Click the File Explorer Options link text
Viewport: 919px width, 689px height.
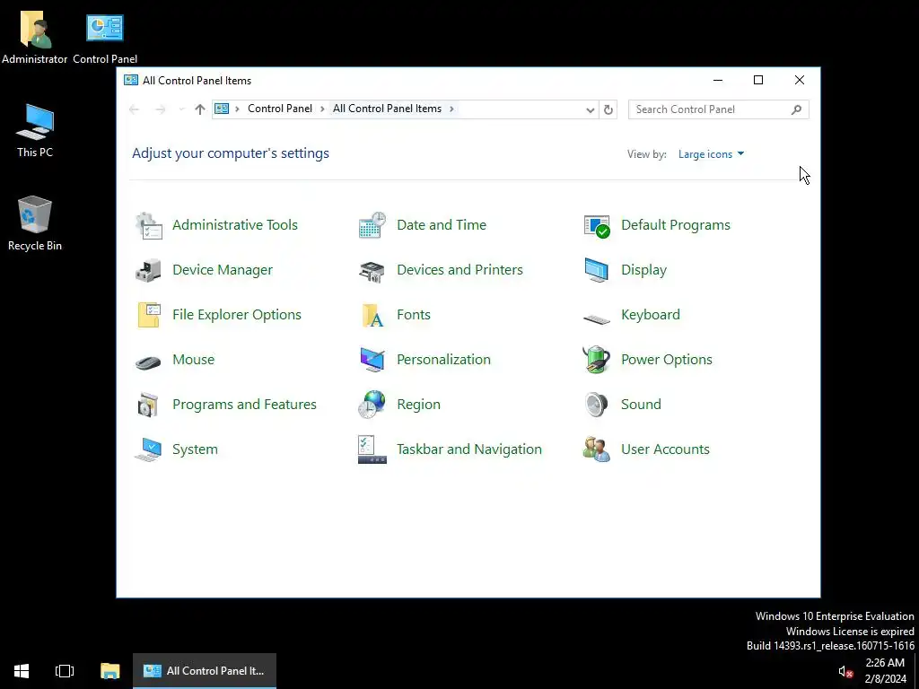(x=237, y=315)
